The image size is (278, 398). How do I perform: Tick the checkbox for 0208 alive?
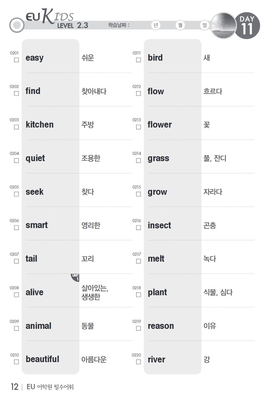16,295
